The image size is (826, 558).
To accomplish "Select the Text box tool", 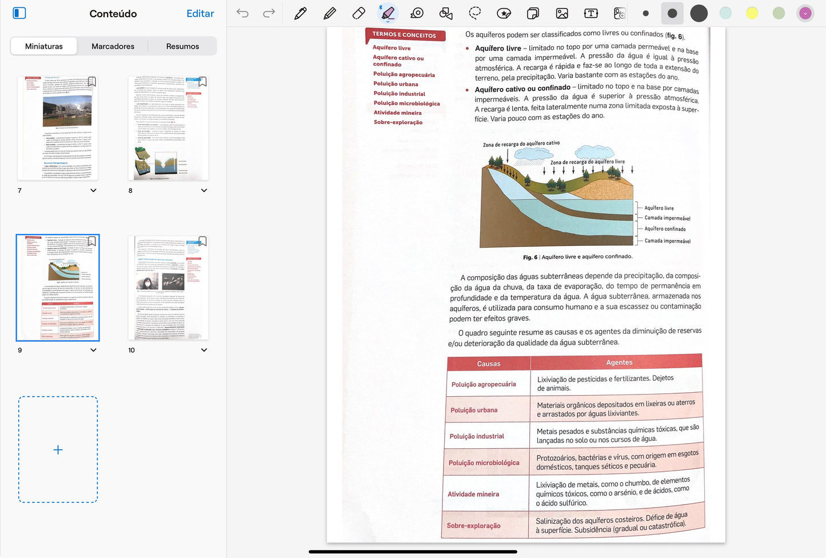I will point(590,13).
